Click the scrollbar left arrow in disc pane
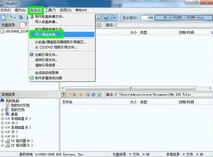213x157 pixels. pos(63,88)
